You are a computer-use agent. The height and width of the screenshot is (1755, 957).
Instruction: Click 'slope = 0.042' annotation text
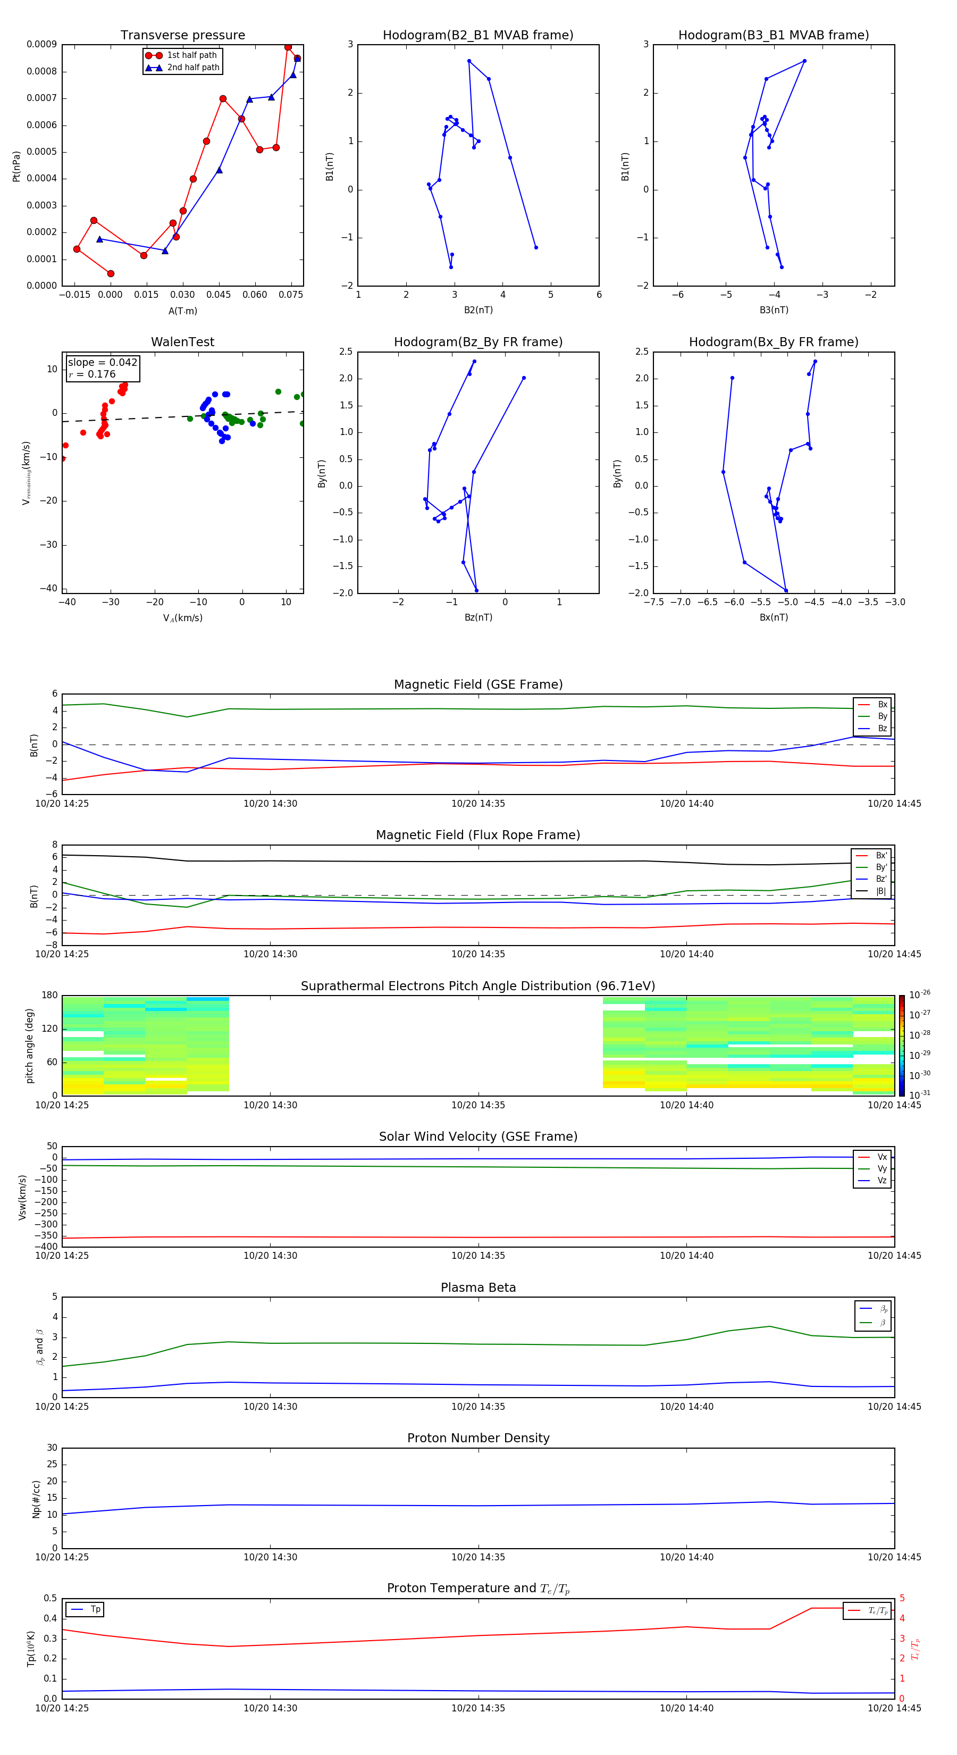[x=103, y=363]
